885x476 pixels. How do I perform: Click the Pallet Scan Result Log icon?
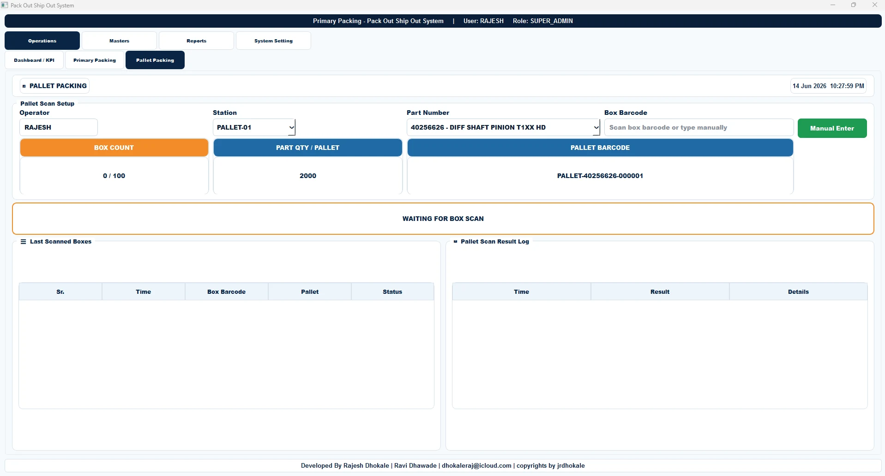coord(456,242)
